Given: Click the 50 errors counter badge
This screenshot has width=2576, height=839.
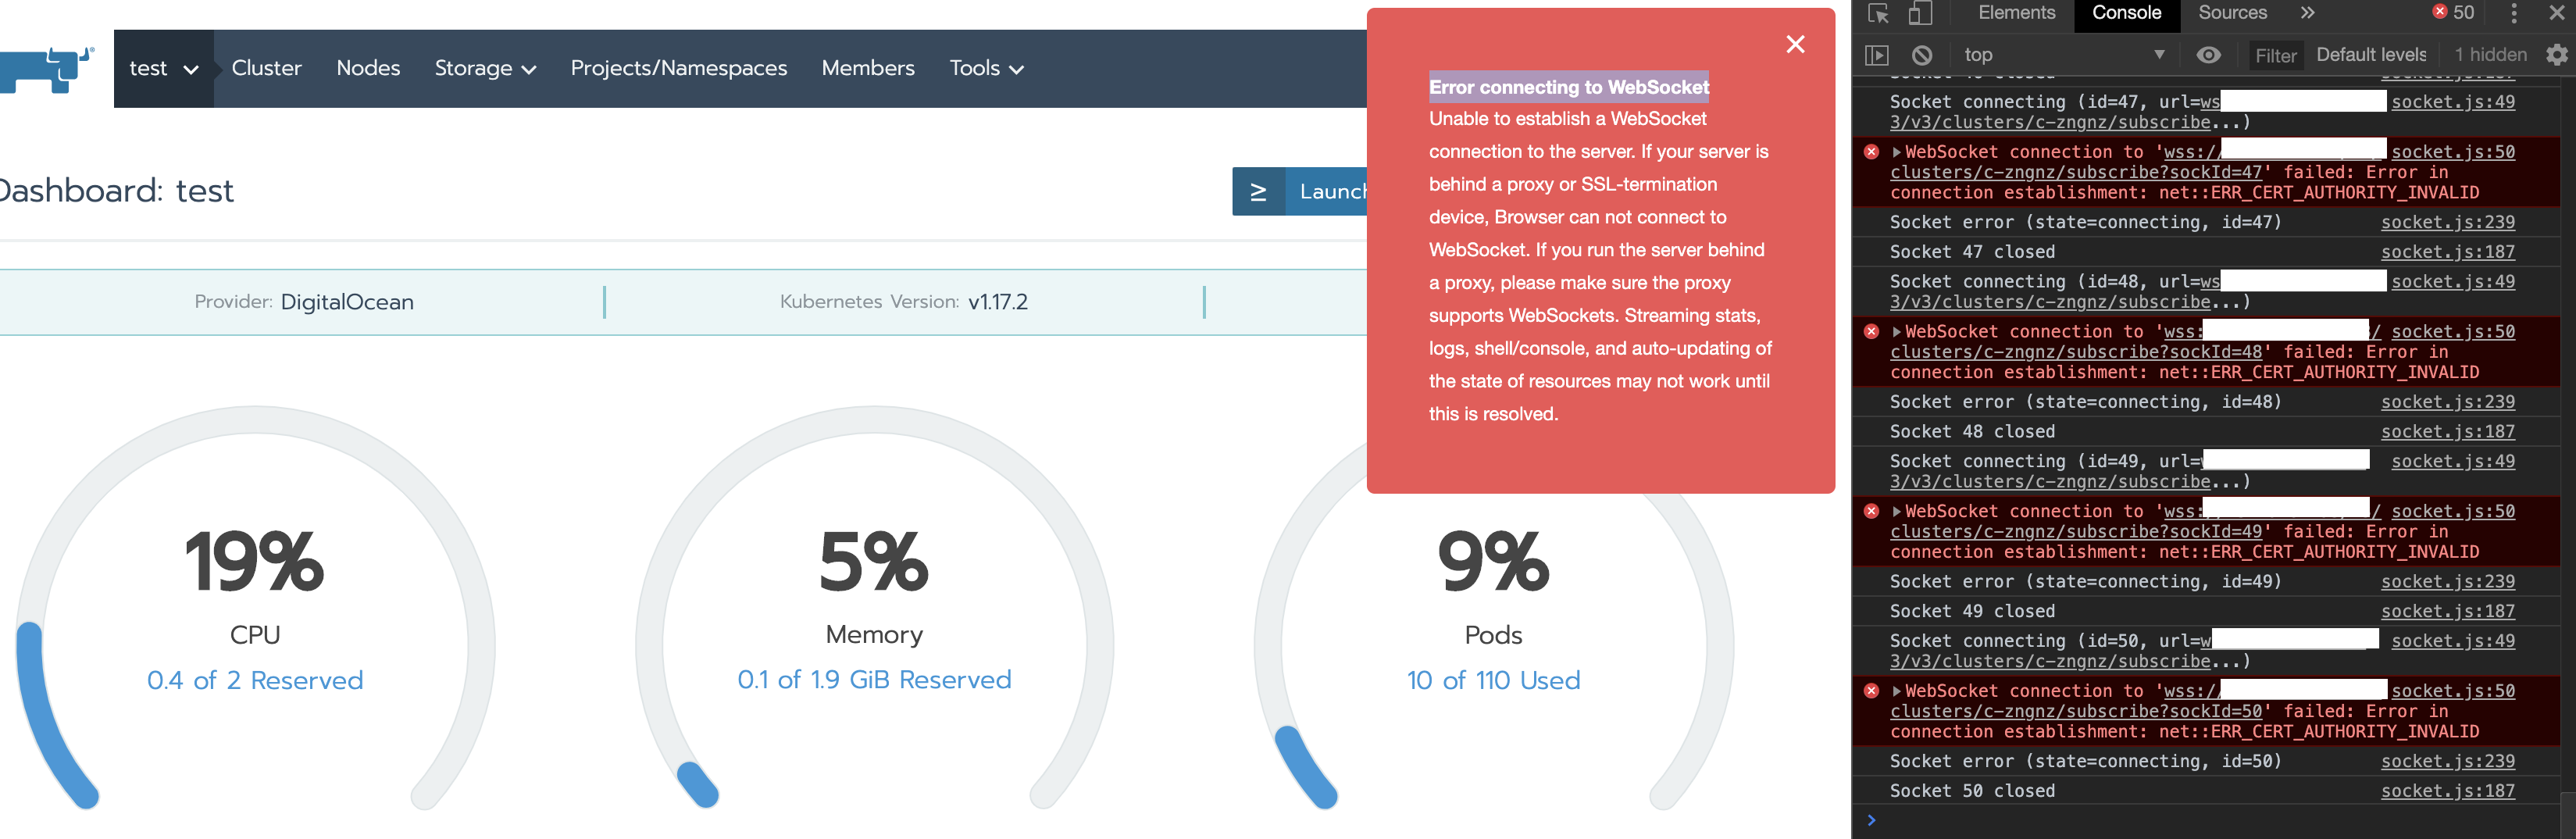Looking at the screenshot, I should click(2453, 13).
